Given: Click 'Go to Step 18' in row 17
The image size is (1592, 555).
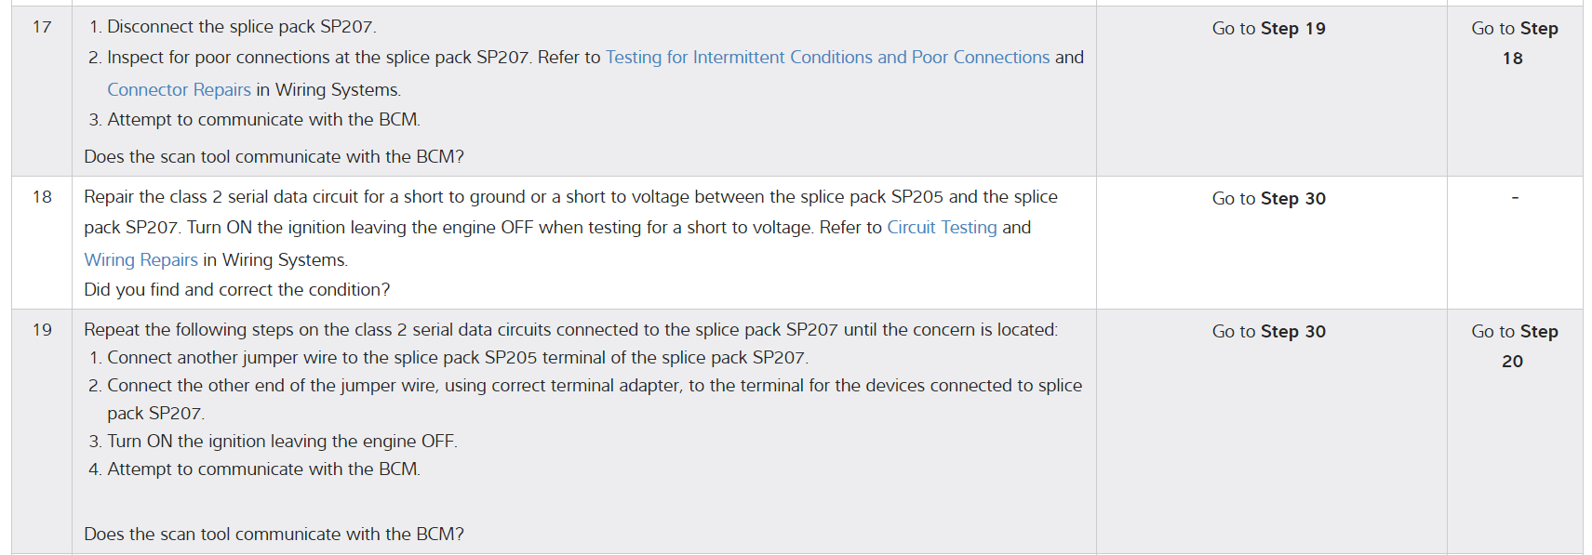Looking at the screenshot, I should pyautogui.click(x=1514, y=43).
